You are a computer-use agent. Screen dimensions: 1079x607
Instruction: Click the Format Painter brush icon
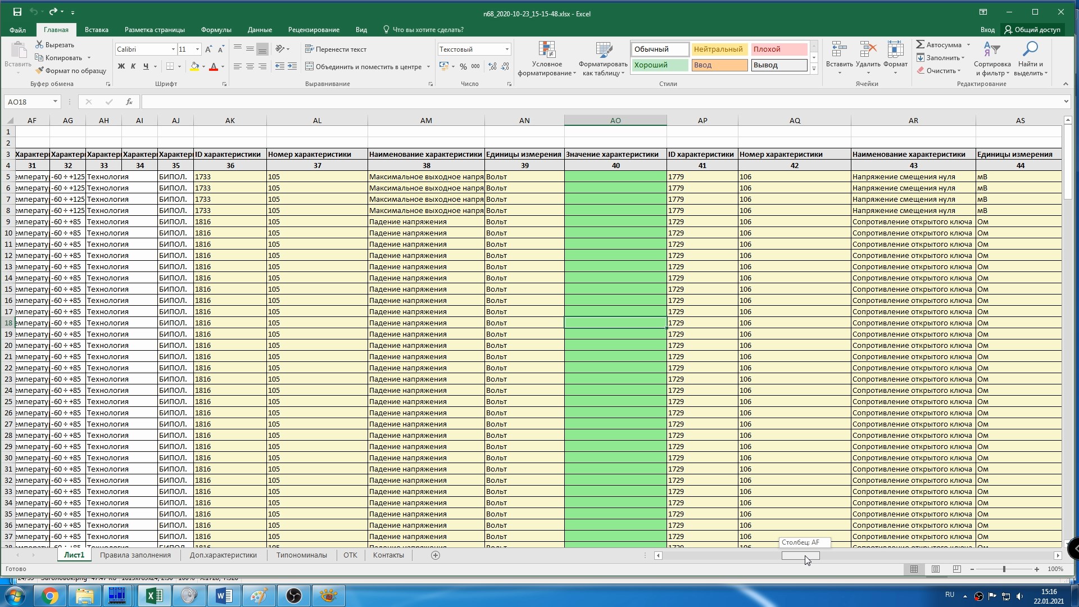[39, 71]
